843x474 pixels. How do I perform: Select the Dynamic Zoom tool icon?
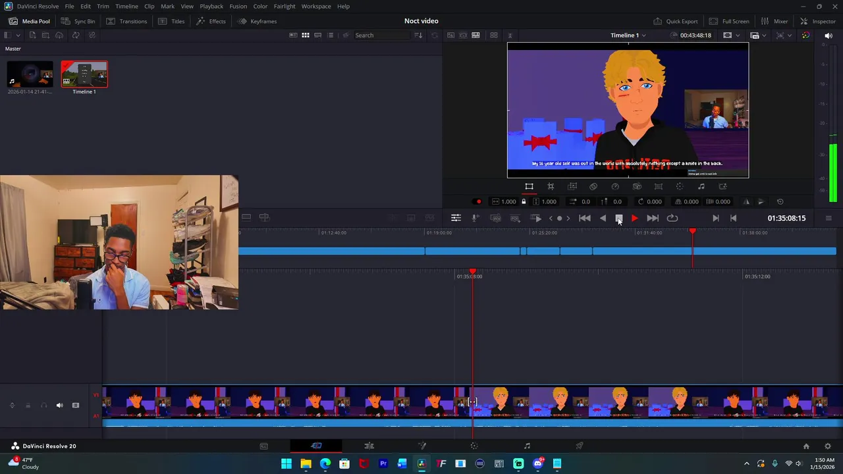pyautogui.click(x=572, y=186)
